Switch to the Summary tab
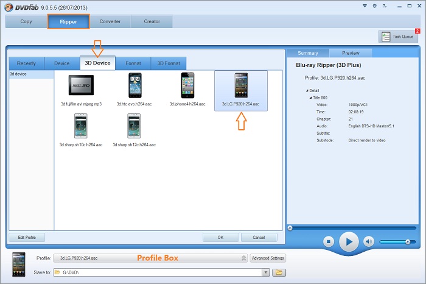The image size is (426, 284). [x=308, y=53]
